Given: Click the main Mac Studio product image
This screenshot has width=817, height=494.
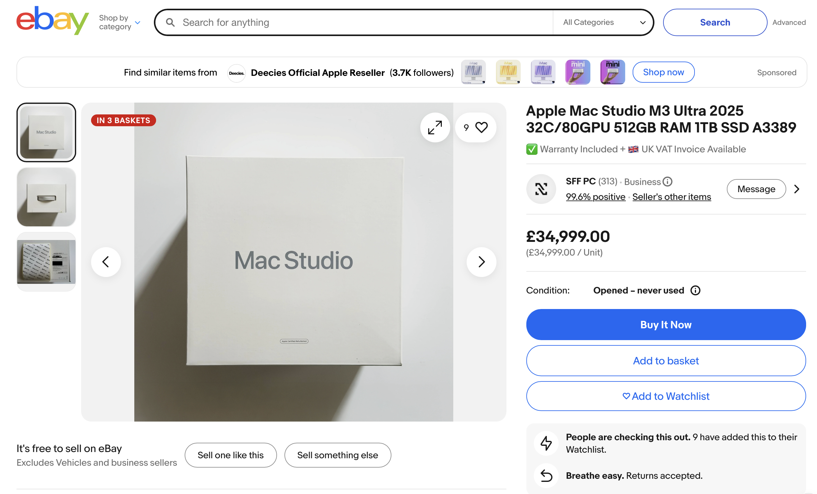Looking at the screenshot, I should click(293, 262).
